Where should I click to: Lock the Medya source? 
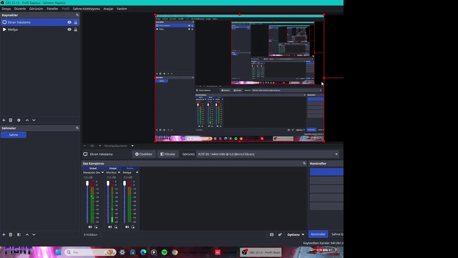tap(75, 29)
